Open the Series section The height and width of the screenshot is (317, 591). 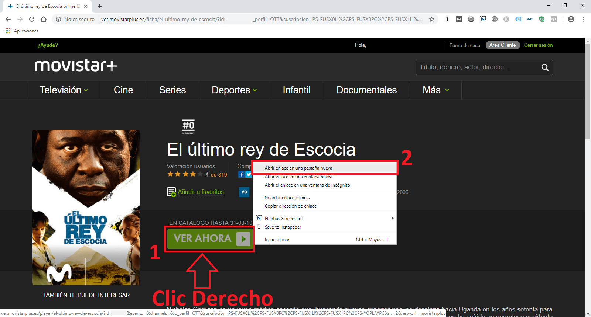pos(172,90)
